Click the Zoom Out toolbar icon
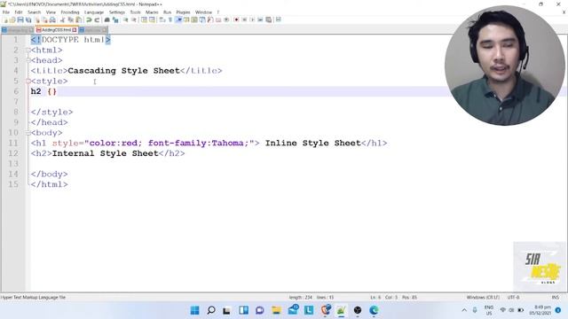 tap(134, 19)
